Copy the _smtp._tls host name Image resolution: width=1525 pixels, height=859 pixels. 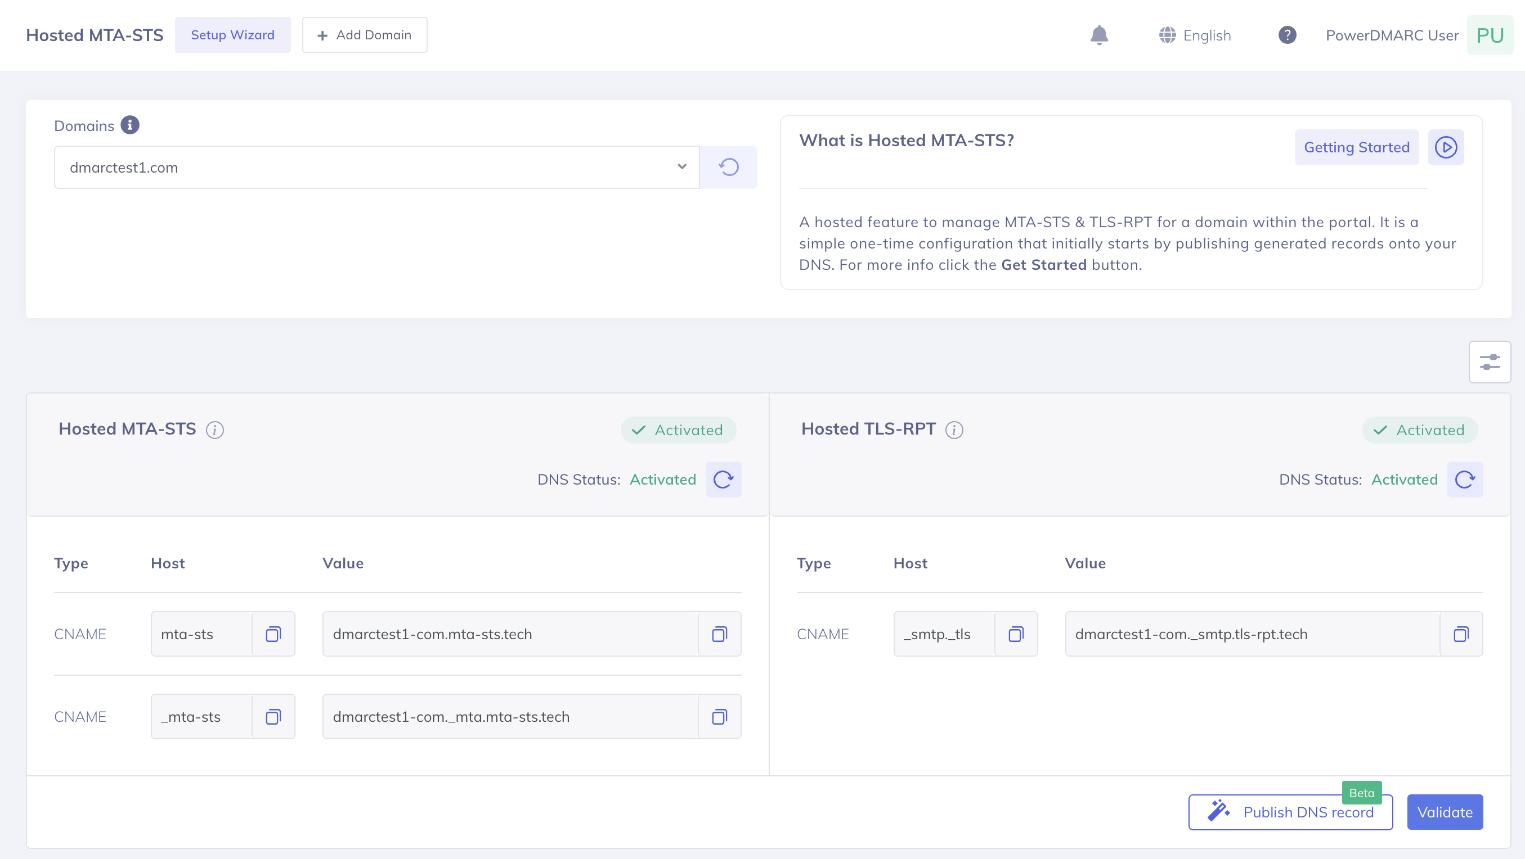click(x=1016, y=634)
